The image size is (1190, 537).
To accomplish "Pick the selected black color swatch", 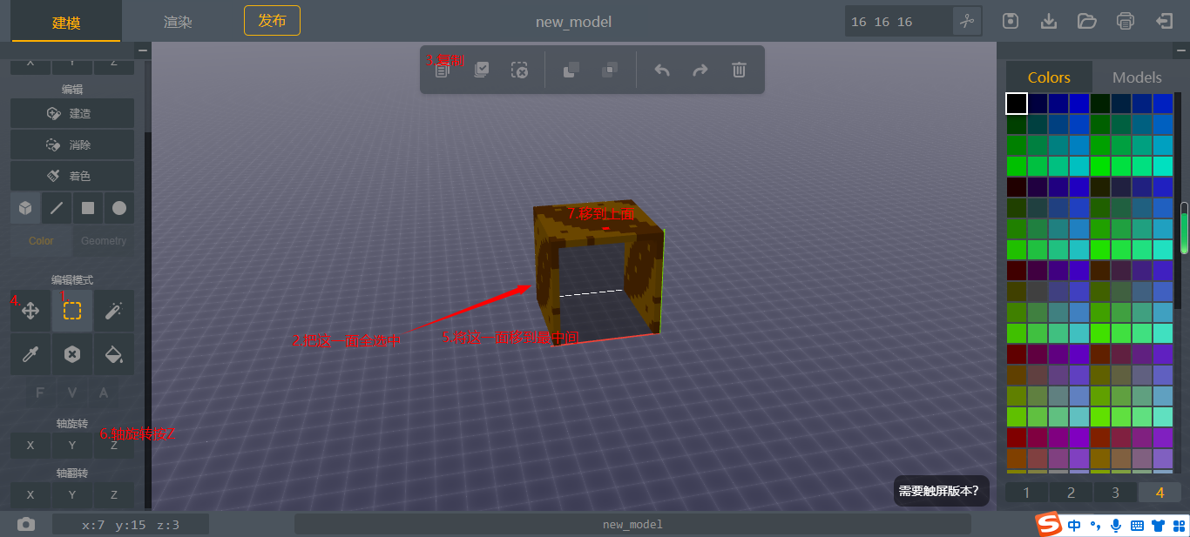I will coord(1017,104).
